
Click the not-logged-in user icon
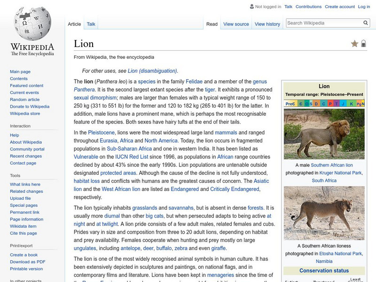pos(252,7)
